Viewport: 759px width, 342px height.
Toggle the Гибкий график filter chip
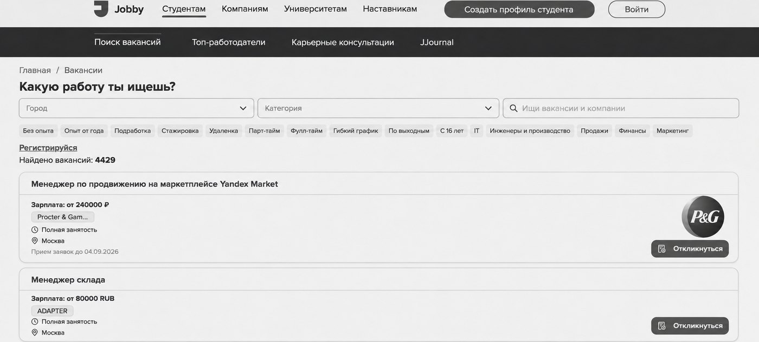[356, 131]
